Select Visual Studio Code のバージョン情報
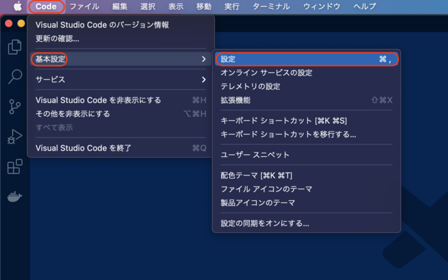This screenshot has width=448, height=280. tap(121, 25)
